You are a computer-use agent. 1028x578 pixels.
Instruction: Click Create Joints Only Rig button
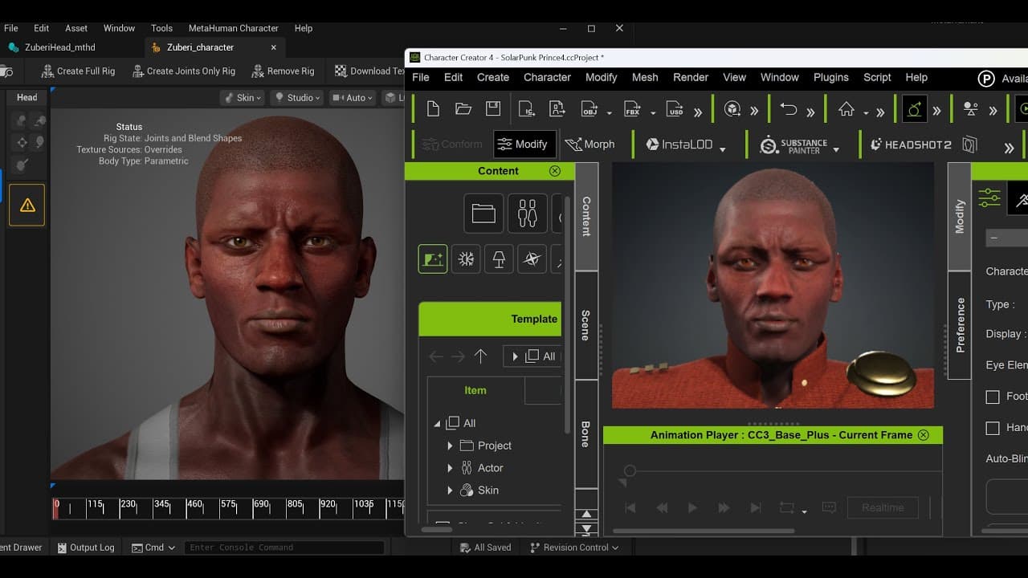183,71
